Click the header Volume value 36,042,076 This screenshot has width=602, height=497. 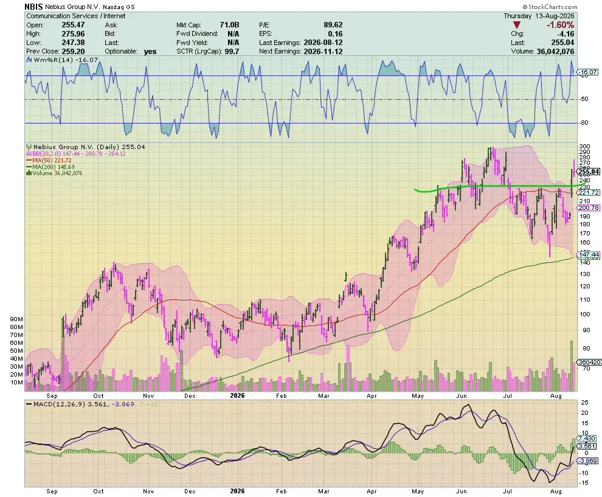pos(556,51)
